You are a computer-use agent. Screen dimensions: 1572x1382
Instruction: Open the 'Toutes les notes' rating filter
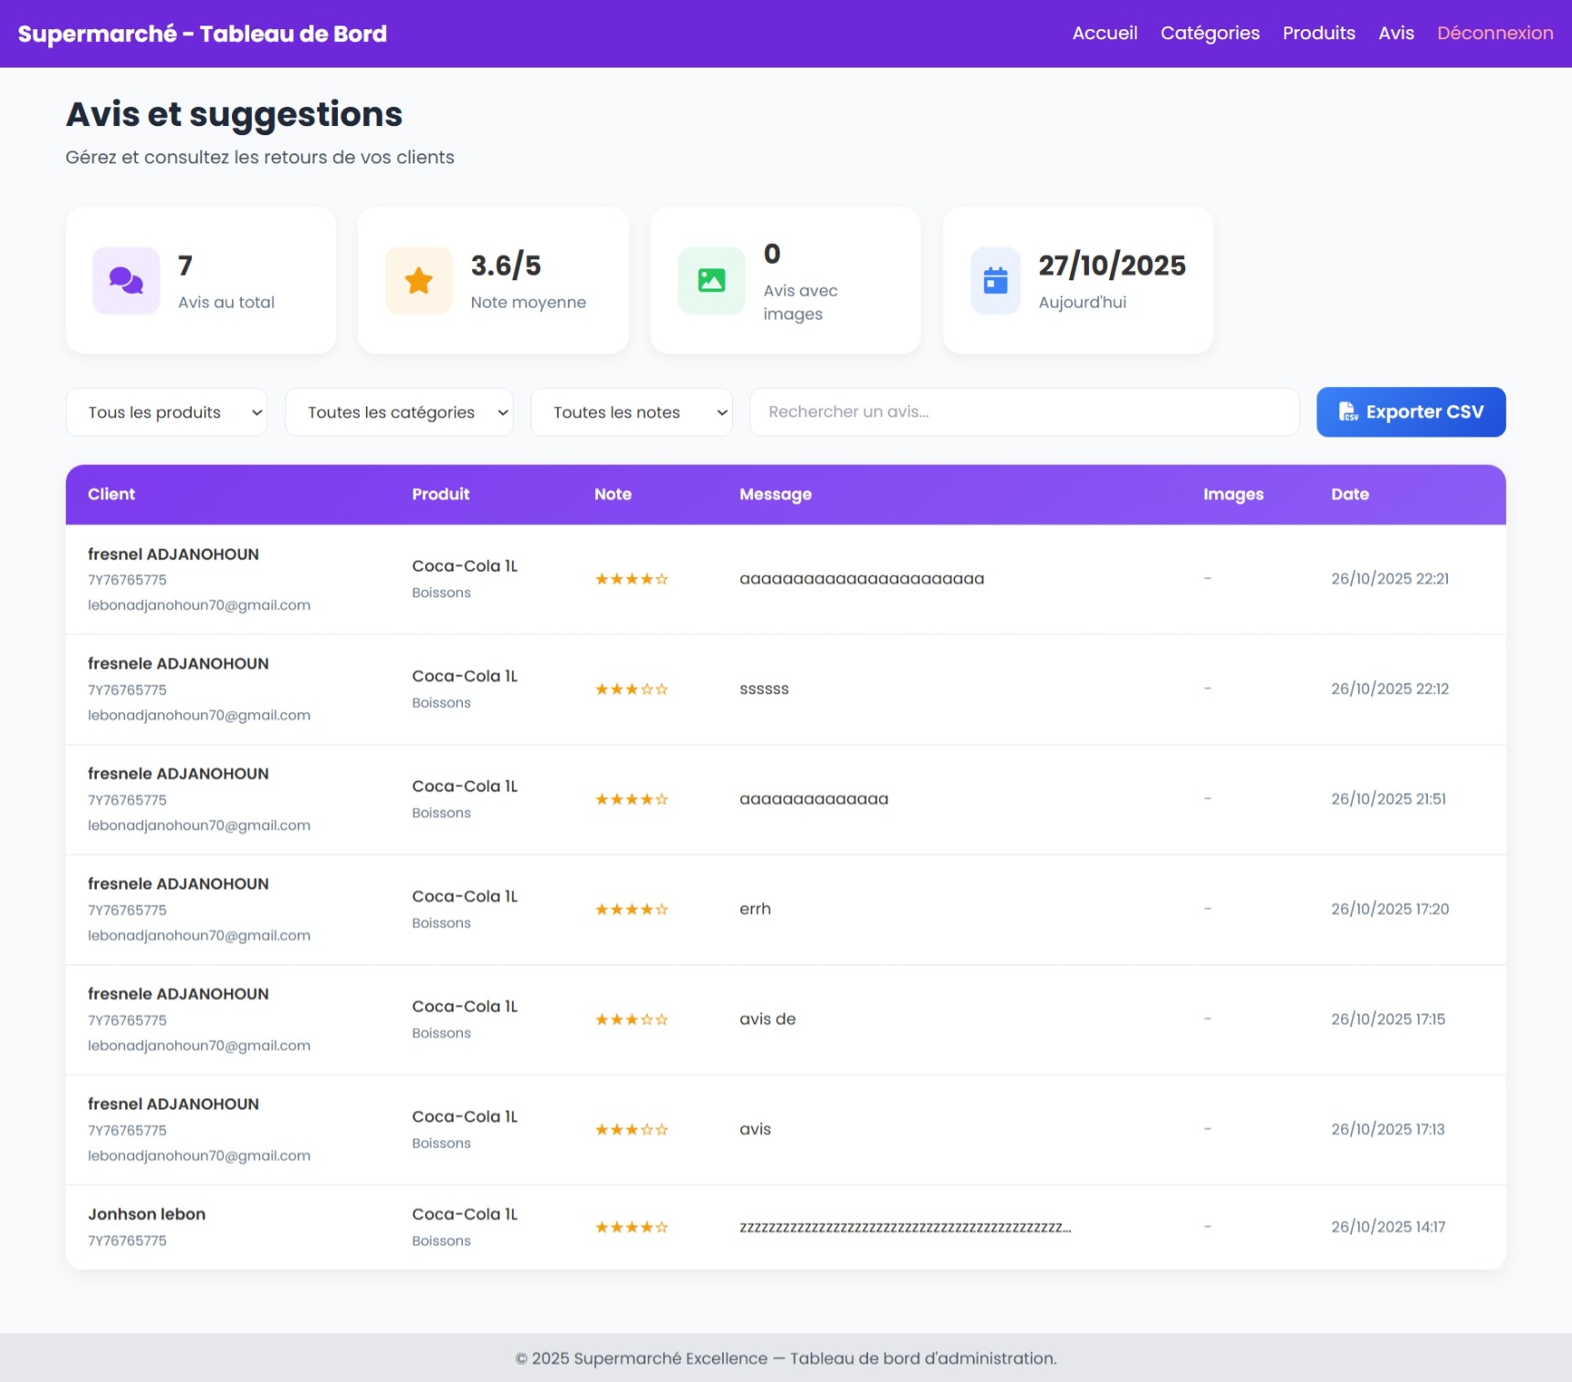(631, 413)
